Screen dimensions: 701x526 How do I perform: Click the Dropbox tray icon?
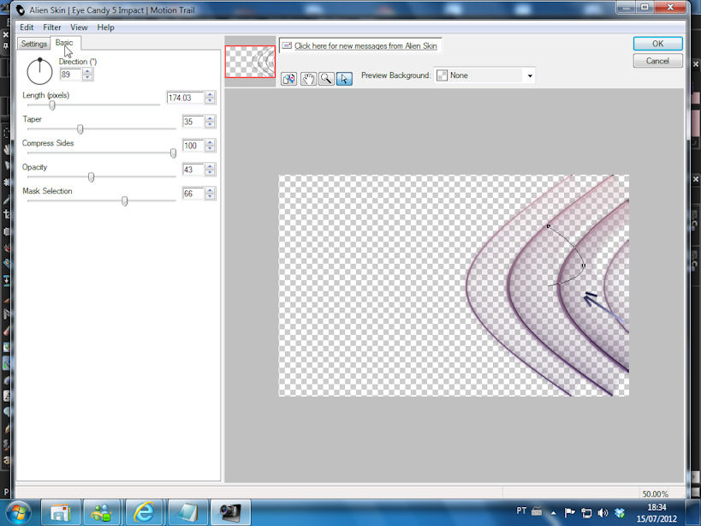[620, 512]
